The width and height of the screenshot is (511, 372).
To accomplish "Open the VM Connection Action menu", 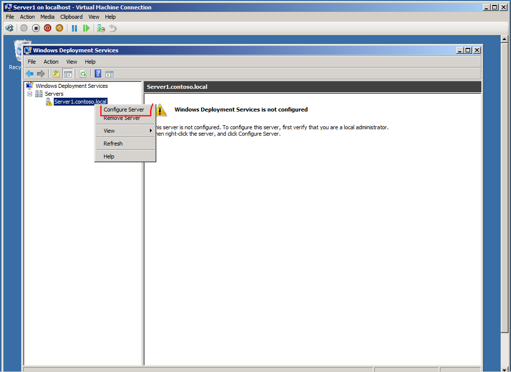I will (28, 17).
